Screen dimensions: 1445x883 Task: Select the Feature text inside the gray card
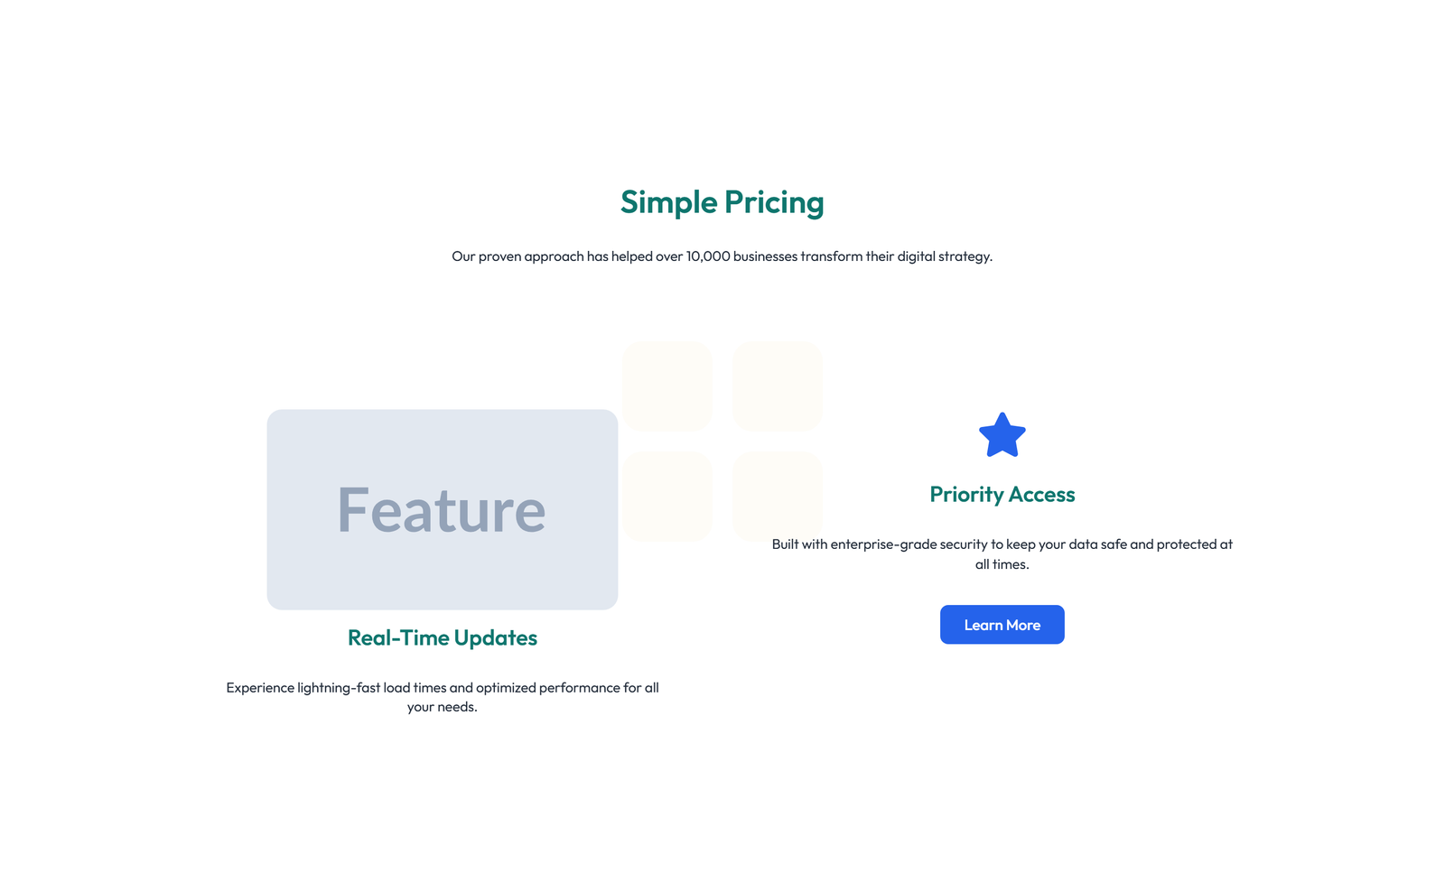click(442, 509)
